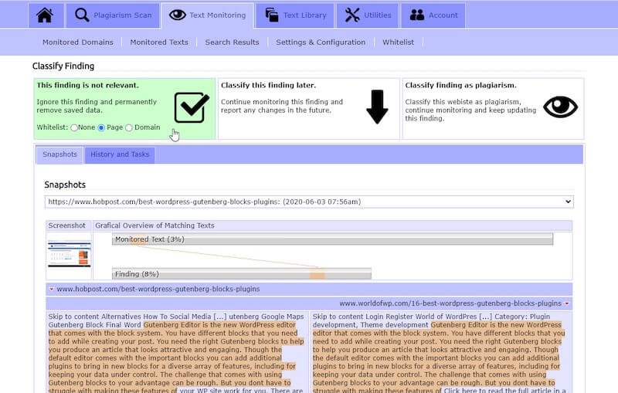
Task: Click the orange match segment in Finding bar
Action: (317, 273)
